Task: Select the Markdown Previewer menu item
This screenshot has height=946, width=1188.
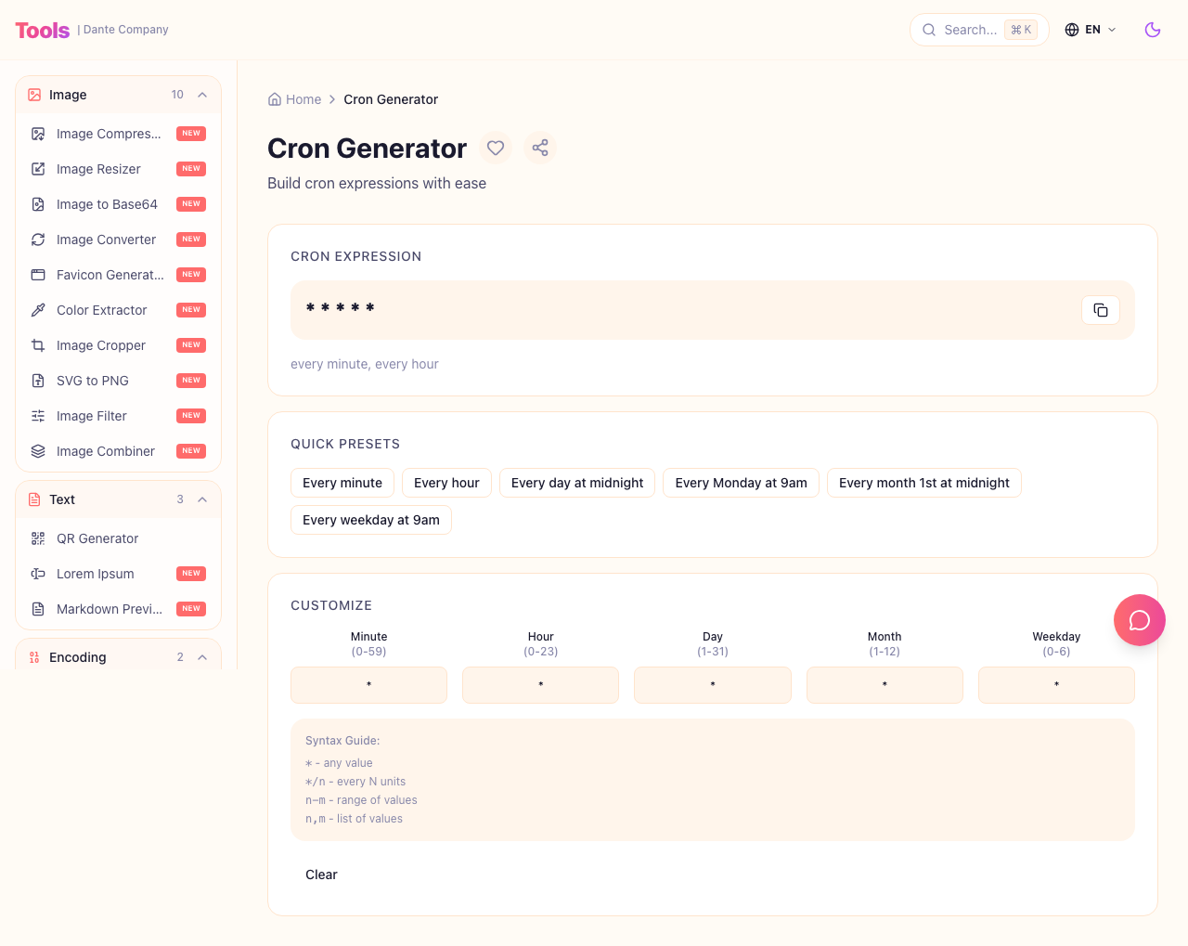Action: click(109, 609)
